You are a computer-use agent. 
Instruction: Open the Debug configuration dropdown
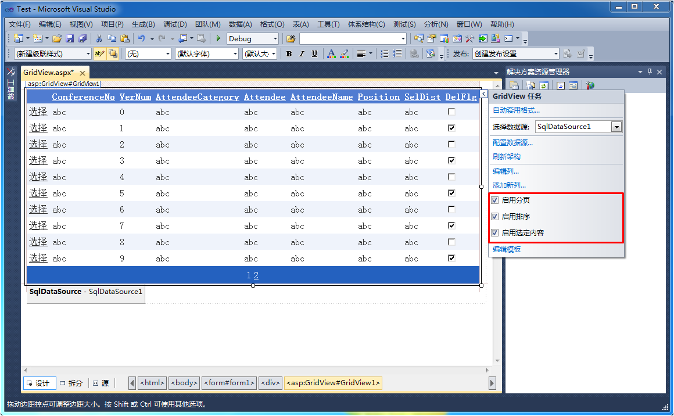(275, 39)
